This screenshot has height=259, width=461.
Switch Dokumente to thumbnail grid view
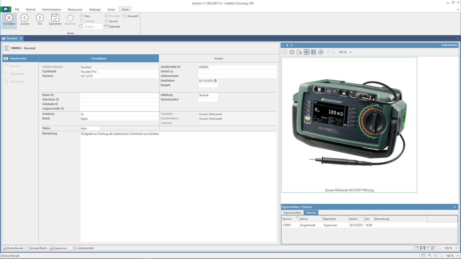point(306,52)
